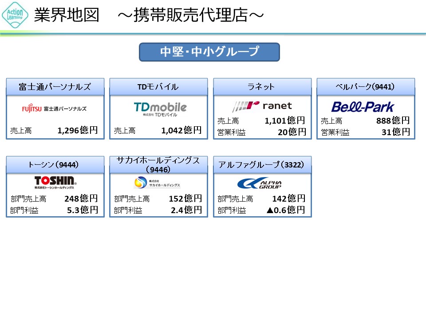Select the TDモバイル card header
The image size is (426, 319).
pyautogui.click(x=158, y=87)
